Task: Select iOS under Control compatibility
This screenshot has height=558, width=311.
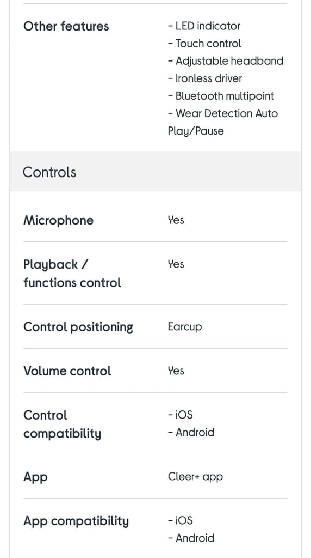Action: 181,415
